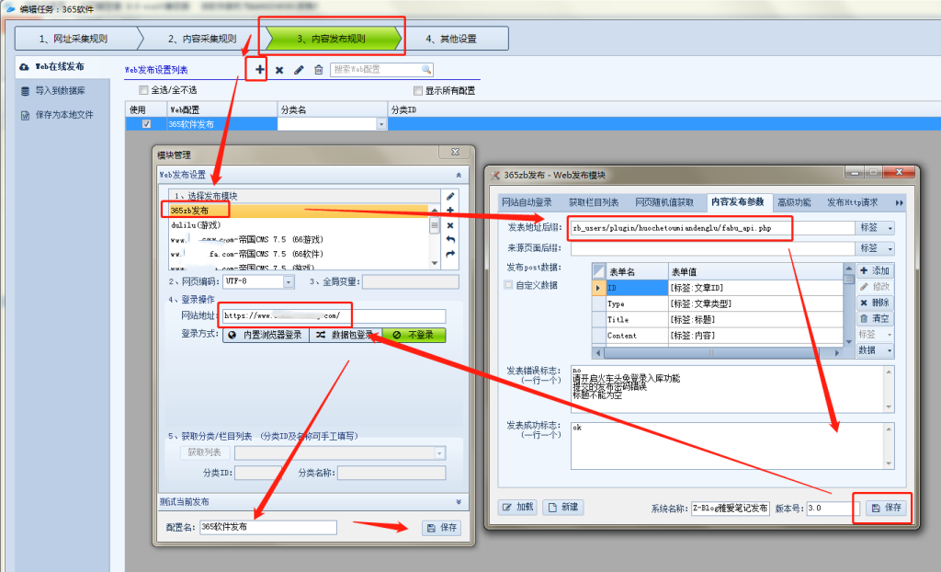Open the 网页编码 UTF-8 dropdown
This screenshot has height=572, width=941.
[289, 282]
